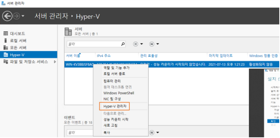Select 로컬 서버 in the sidebar
This screenshot has width=280, height=138.
[18, 41]
